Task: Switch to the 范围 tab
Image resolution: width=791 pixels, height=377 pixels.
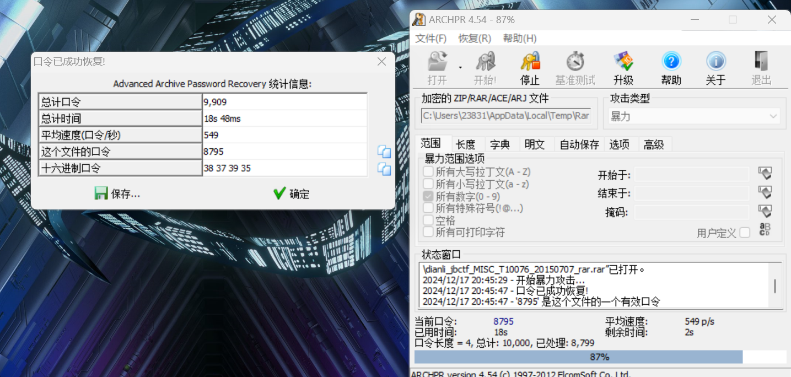Action: (431, 143)
